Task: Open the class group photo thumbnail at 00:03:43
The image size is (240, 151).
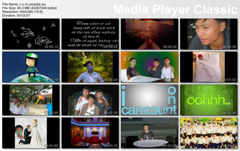Action: point(209,133)
